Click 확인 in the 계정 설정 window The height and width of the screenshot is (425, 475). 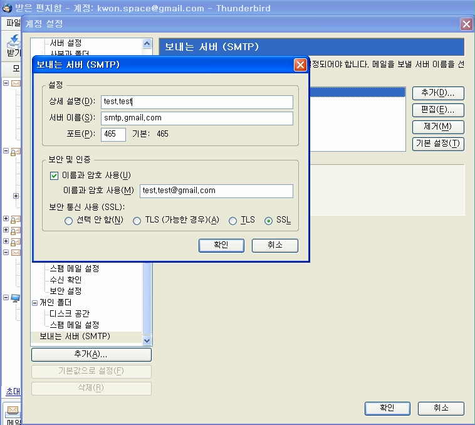tap(387, 408)
